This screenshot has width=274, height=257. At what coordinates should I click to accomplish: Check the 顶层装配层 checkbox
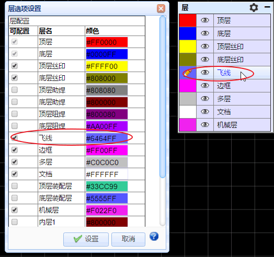[15, 186]
